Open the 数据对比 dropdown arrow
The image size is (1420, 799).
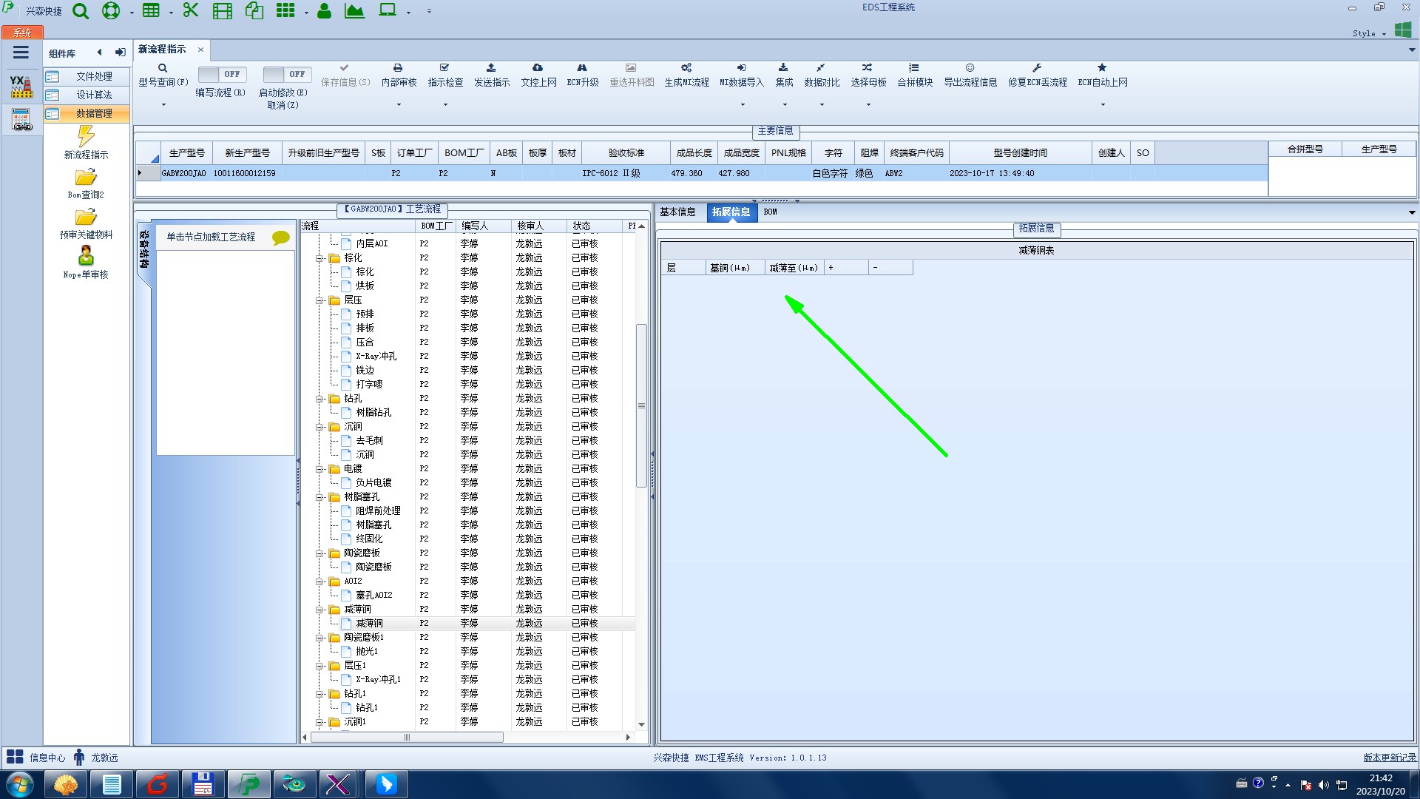pos(822,105)
